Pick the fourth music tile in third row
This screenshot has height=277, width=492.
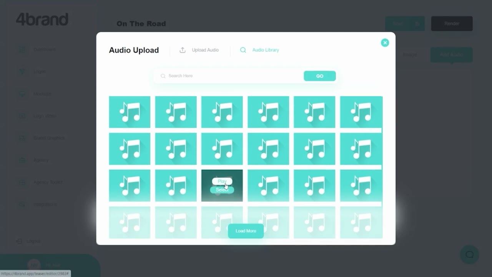268,185
